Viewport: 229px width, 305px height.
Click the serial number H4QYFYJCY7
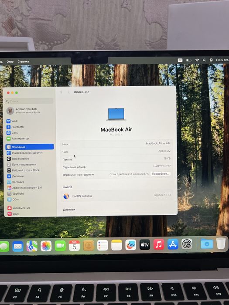(x=162, y=166)
